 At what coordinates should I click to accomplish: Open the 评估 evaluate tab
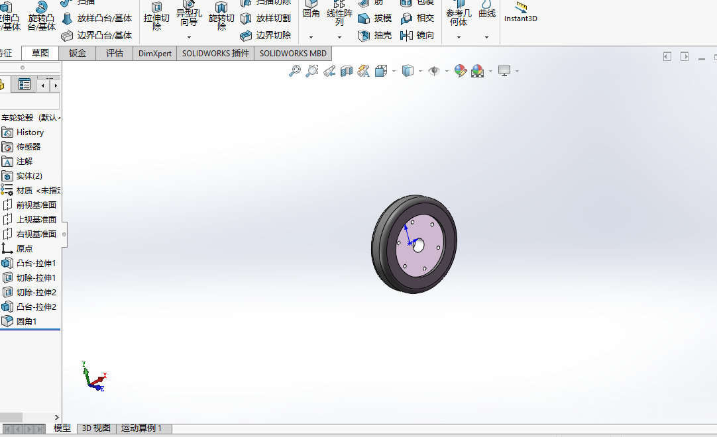pos(115,53)
